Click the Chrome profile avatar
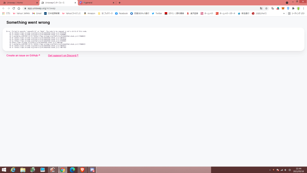The width and height of the screenshot is (307, 173). click(x=298, y=9)
